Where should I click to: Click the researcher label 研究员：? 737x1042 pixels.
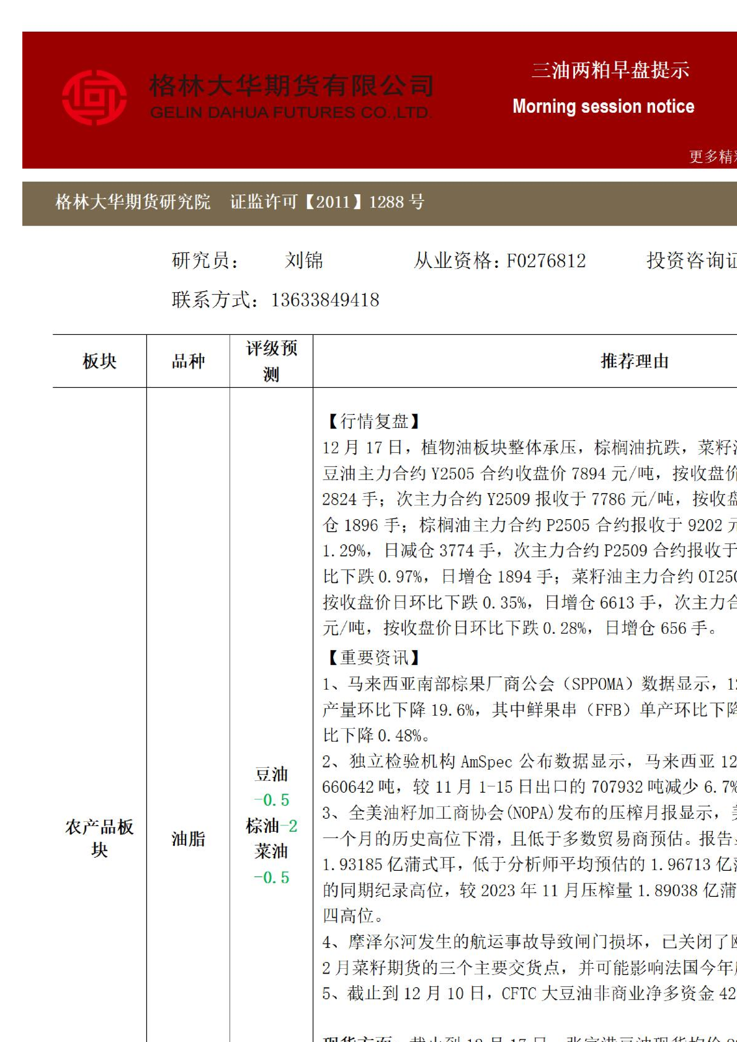(206, 260)
